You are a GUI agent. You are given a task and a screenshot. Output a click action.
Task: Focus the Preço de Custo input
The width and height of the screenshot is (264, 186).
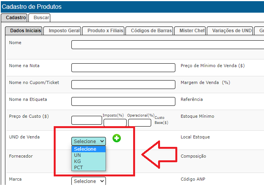pyautogui.click(x=87, y=120)
